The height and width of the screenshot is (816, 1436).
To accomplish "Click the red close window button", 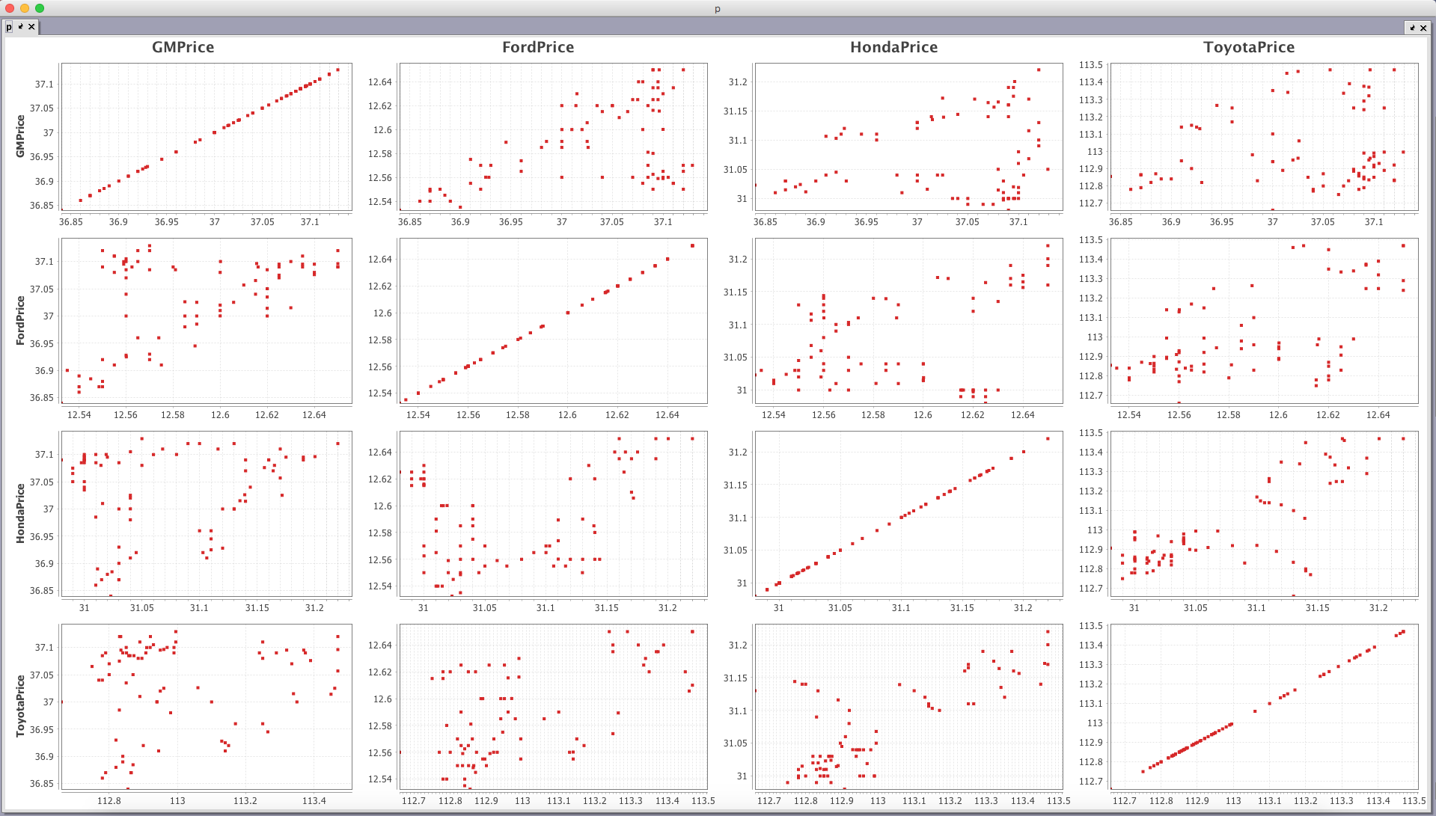I will point(10,8).
